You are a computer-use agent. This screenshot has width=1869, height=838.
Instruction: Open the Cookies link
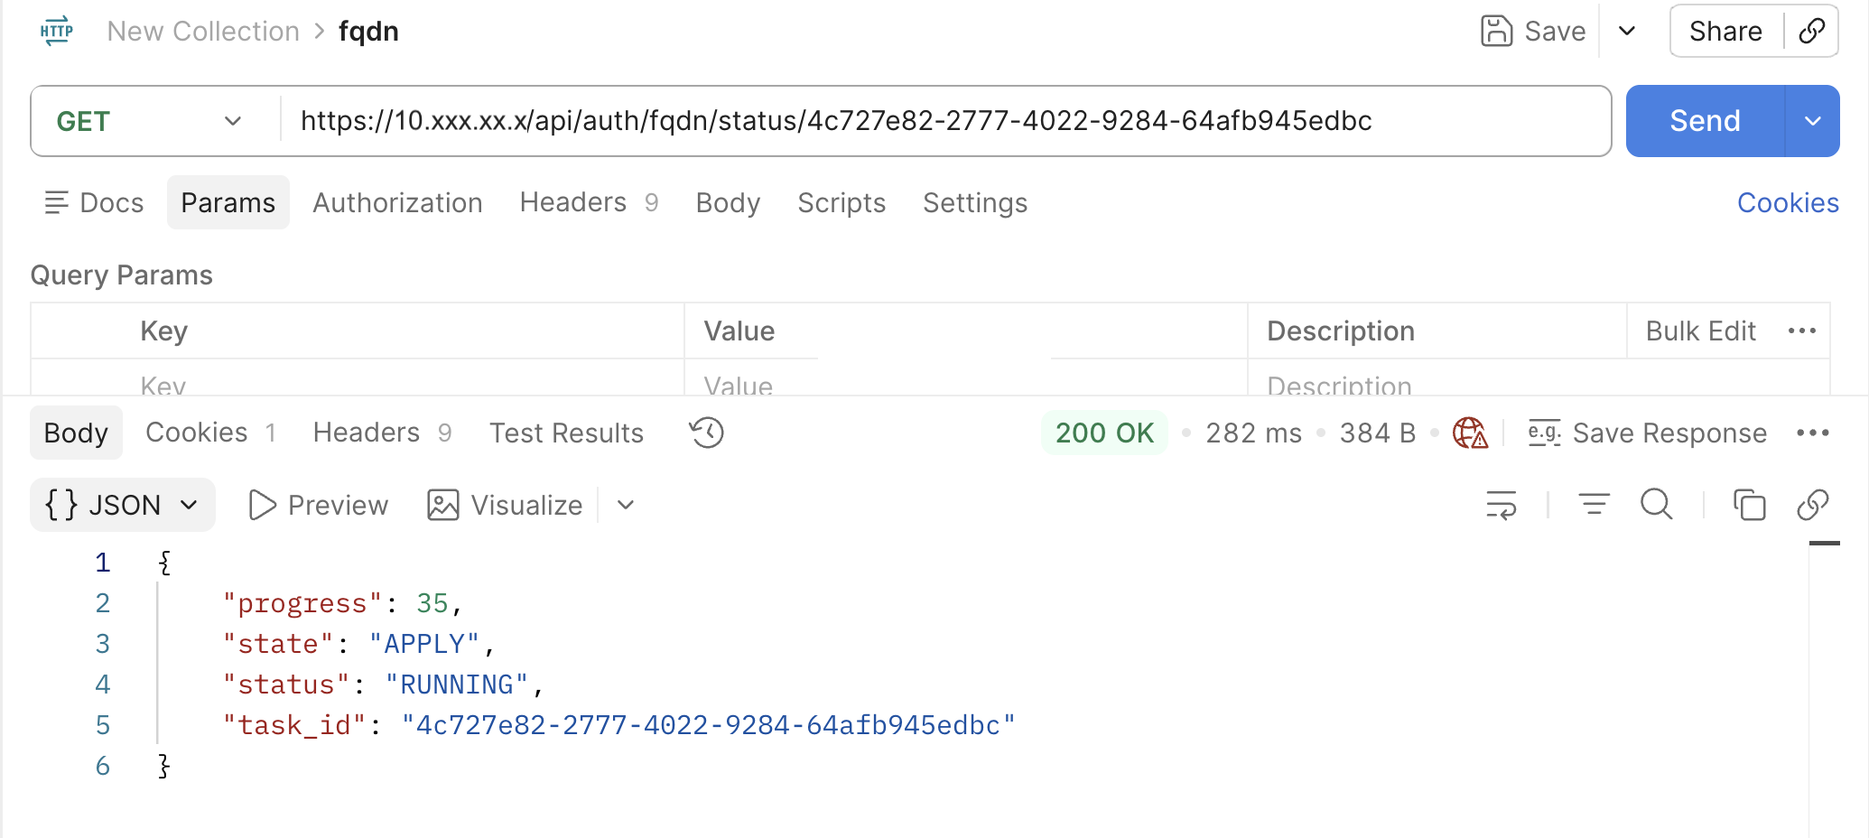[x=1788, y=202]
